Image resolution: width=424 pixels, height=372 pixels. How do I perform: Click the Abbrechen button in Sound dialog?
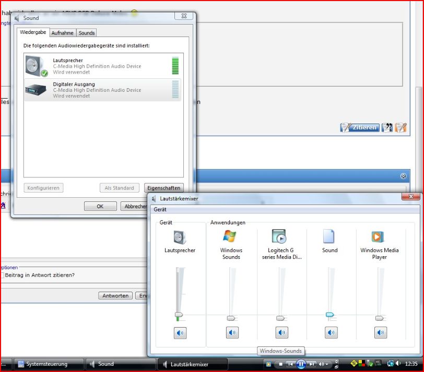(x=134, y=206)
